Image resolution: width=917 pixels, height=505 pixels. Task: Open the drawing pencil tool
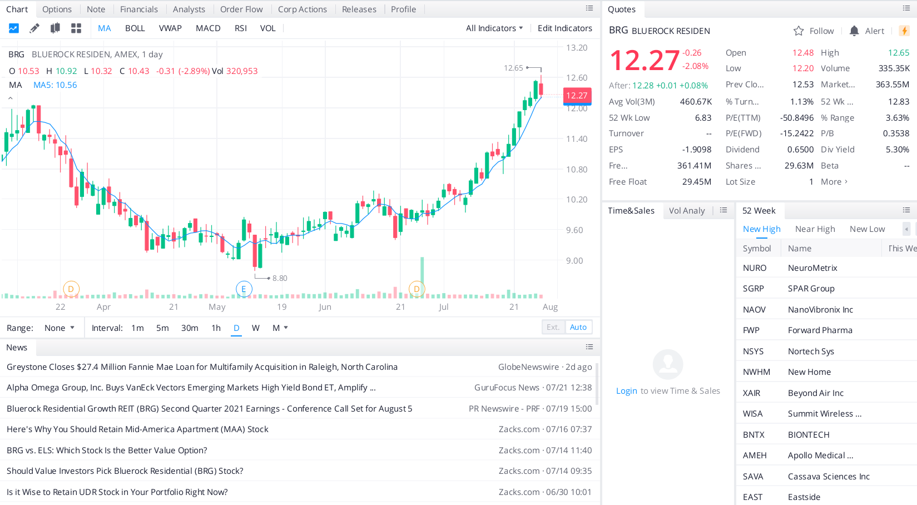coord(34,28)
